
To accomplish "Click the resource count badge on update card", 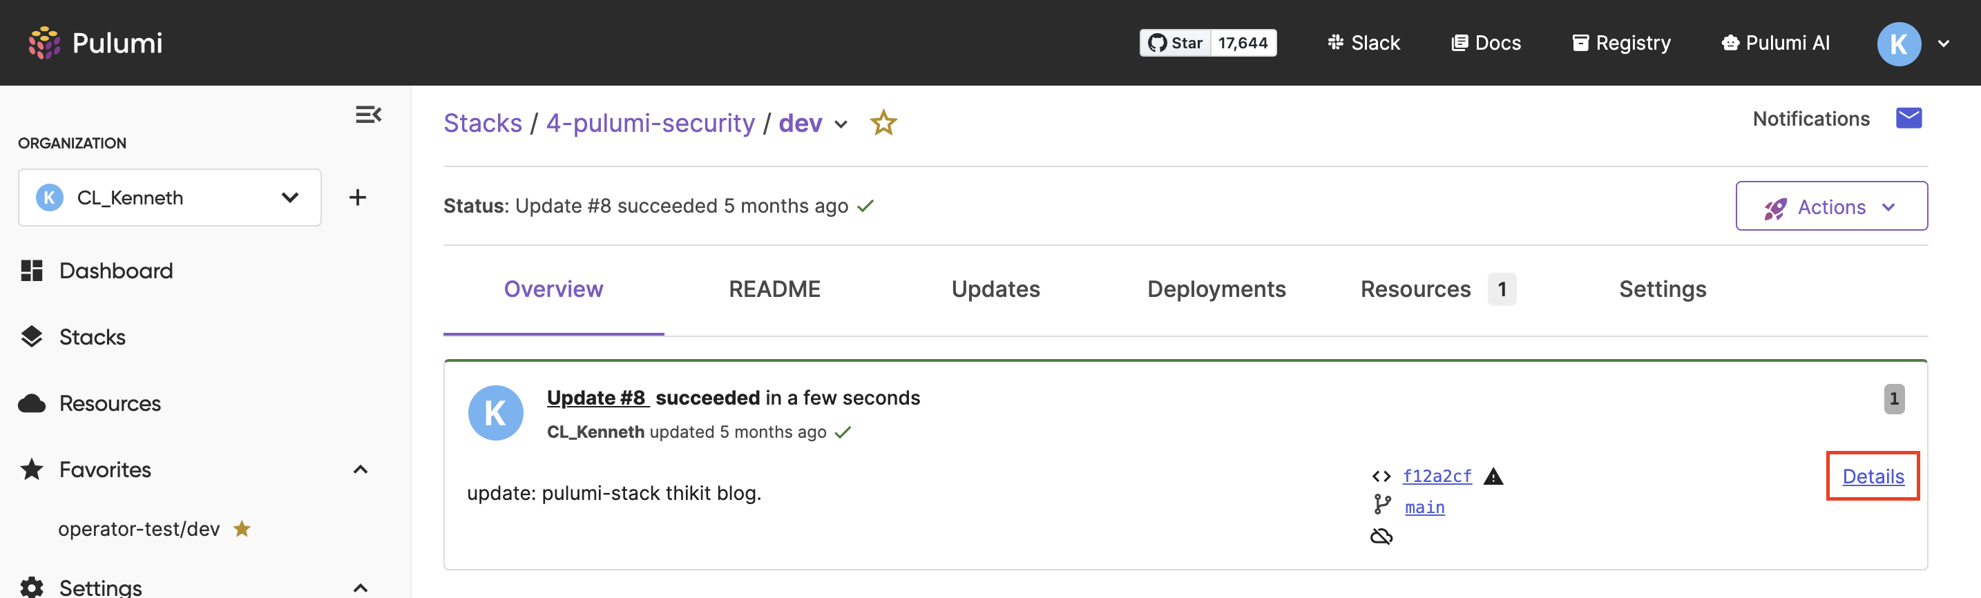I will pyautogui.click(x=1894, y=399).
